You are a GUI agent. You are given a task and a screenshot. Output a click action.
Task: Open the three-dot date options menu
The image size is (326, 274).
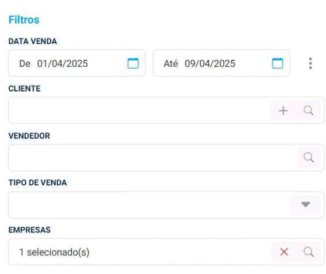pyautogui.click(x=310, y=63)
